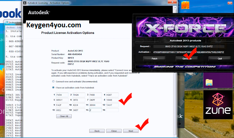Click the Patch button
The height and width of the screenshot is (138, 234).
[x=154, y=59]
